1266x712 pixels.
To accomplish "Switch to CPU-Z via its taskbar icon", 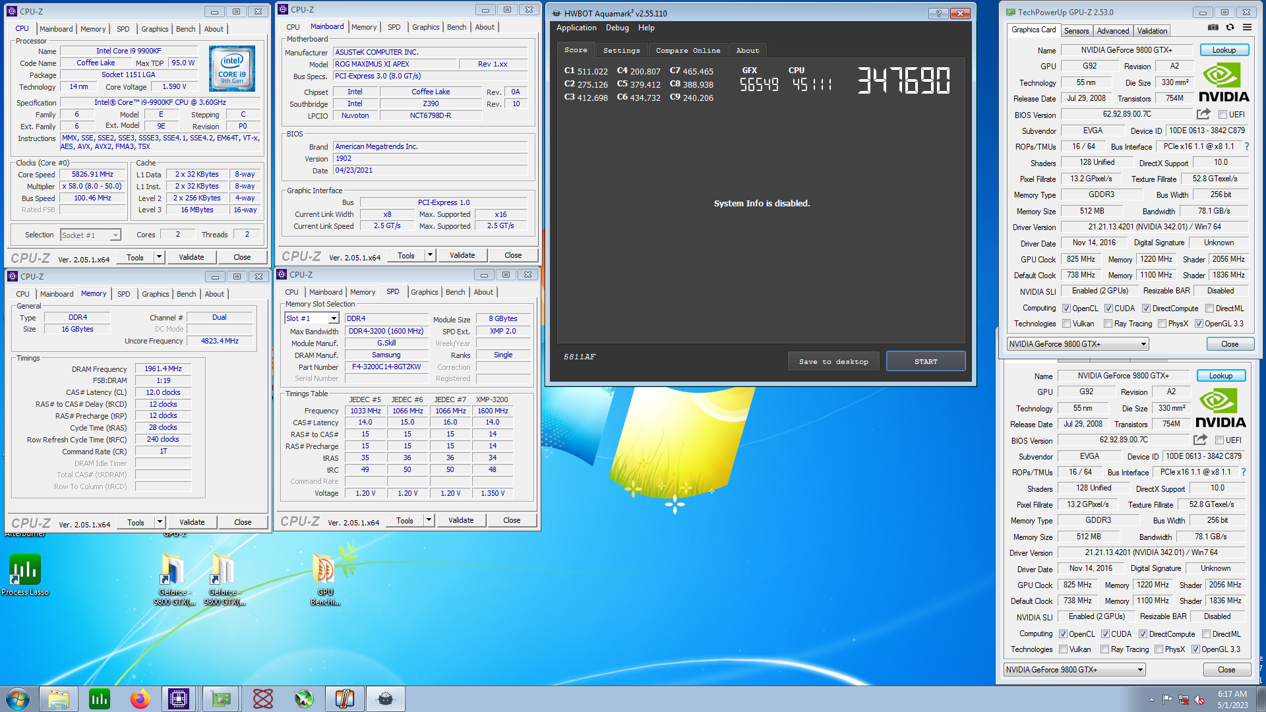I will [179, 699].
